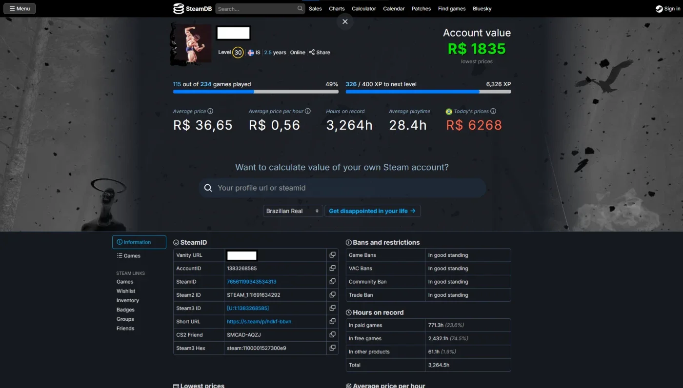Open the Sales page
The width and height of the screenshot is (683, 388).
point(315,9)
